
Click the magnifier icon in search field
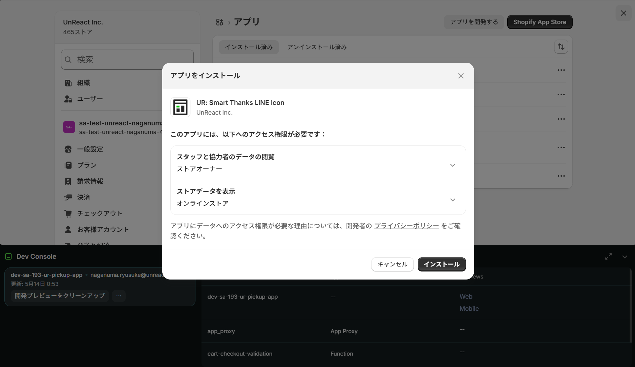click(68, 60)
